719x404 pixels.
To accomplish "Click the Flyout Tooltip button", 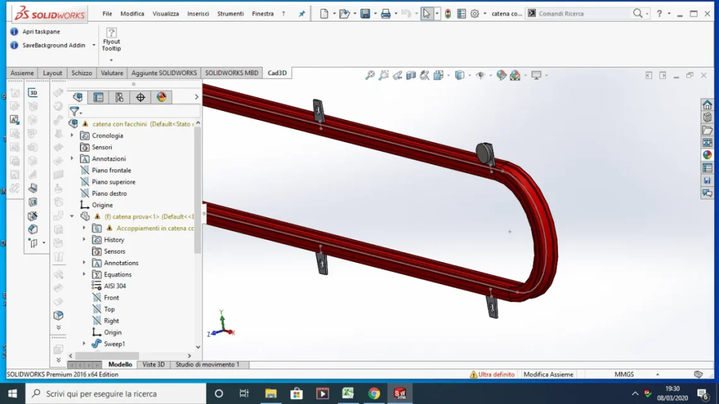I will pos(111,39).
